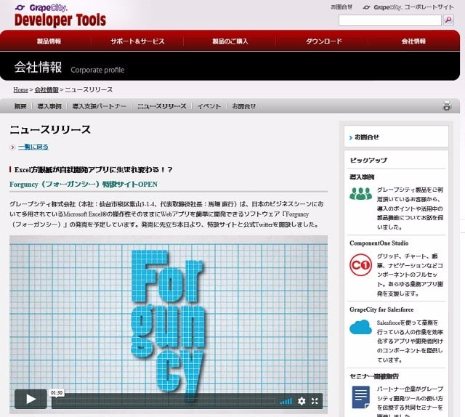The height and width of the screenshot is (417, 465).
Task: Click the ピックアップ sidebar title
Action: point(368,160)
